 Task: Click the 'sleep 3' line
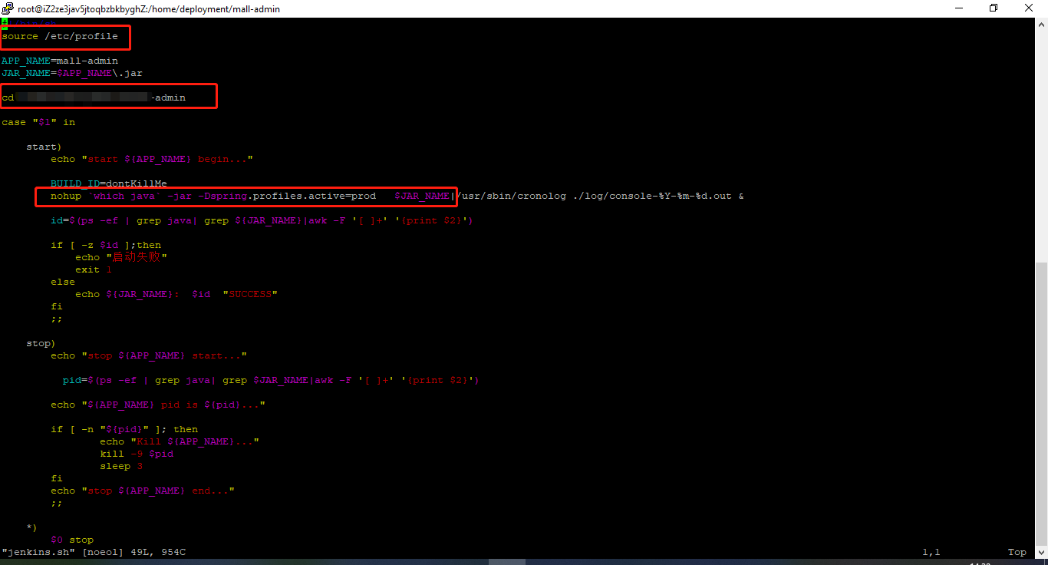(121, 466)
